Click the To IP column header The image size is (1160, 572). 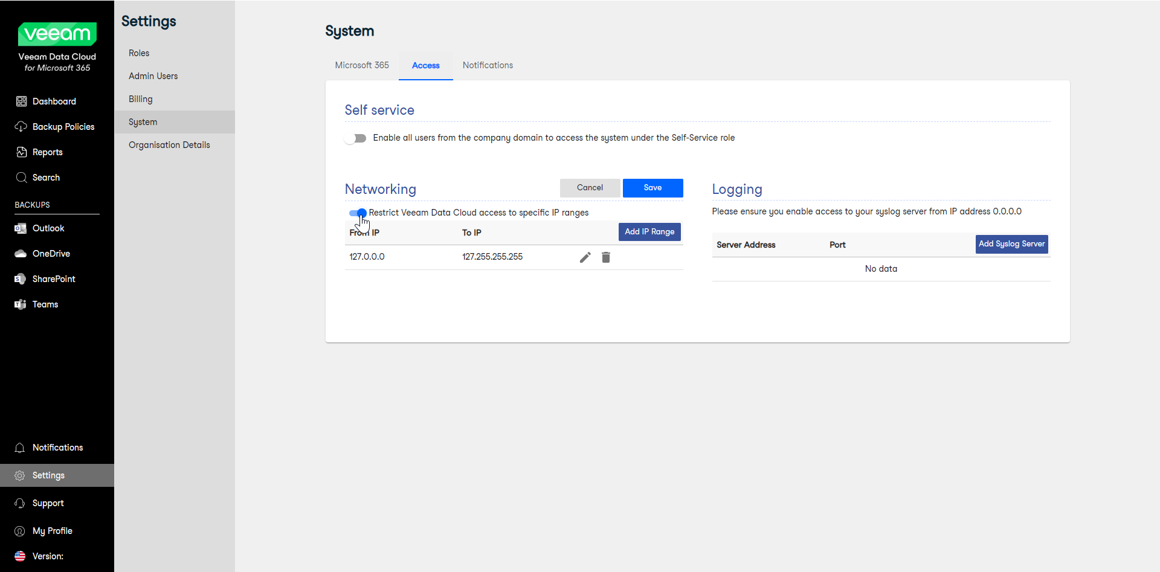tap(472, 233)
